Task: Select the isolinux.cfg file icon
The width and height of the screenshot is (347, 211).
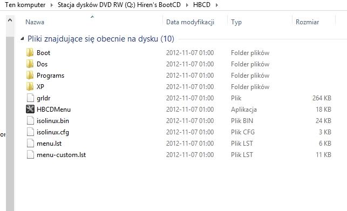Action: tap(30, 132)
